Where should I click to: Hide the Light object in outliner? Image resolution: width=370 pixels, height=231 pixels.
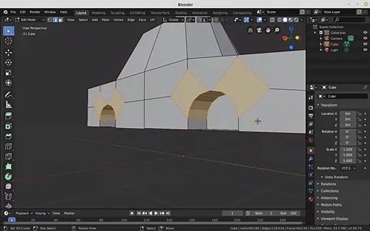365,50
